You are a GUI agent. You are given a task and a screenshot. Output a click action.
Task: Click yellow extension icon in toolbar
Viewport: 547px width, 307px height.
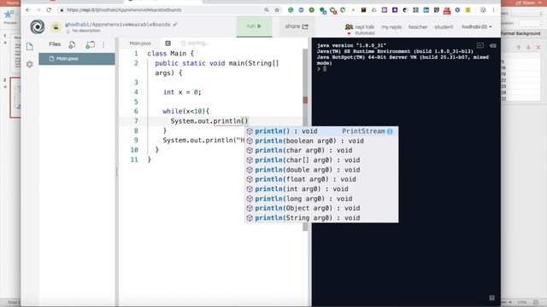pos(468,10)
